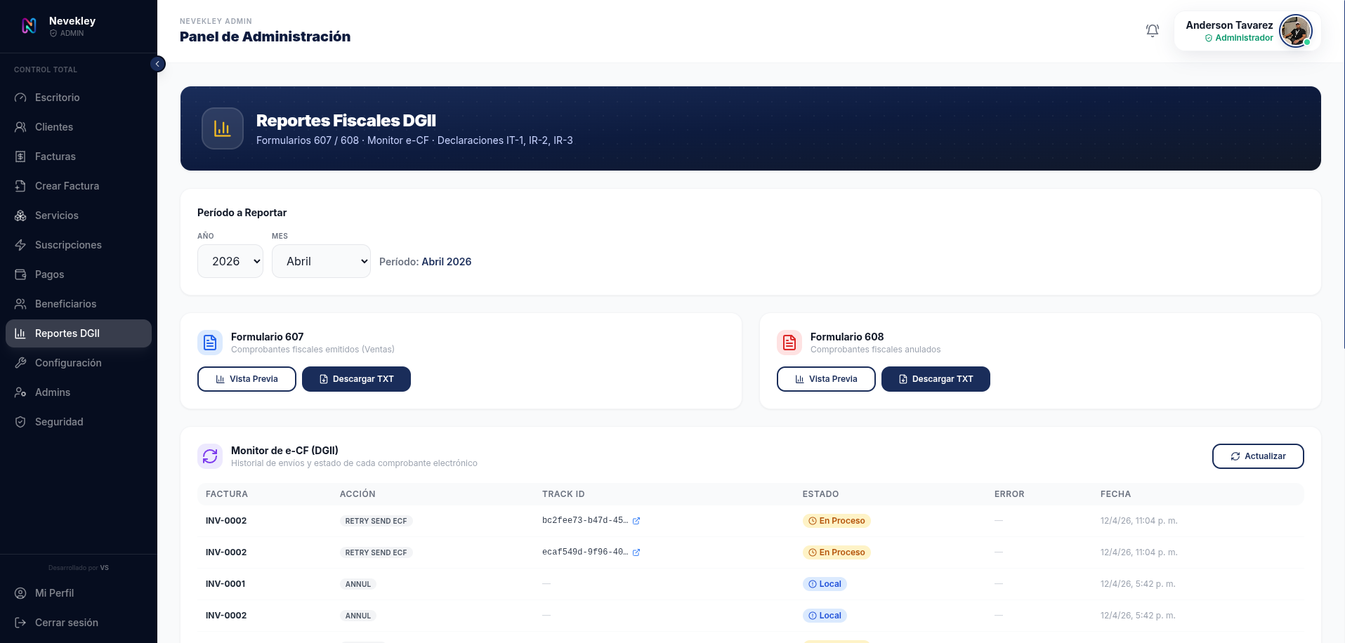This screenshot has height=643, width=1345.
Task: Go to Escritorio in the sidebar
Action: 79,98
